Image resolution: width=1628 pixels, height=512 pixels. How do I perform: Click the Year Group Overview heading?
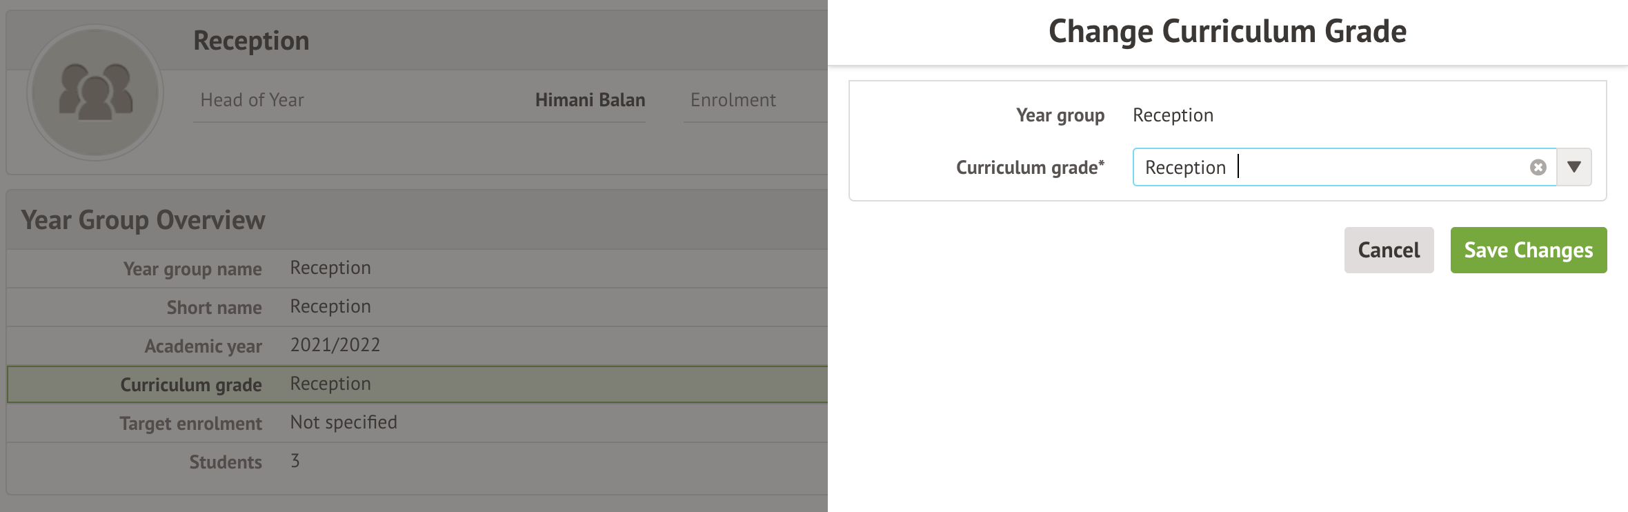coord(143,220)
